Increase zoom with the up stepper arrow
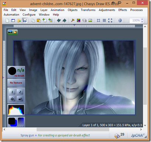The width and height of the screenshot is (151, 142). point(142,19)
